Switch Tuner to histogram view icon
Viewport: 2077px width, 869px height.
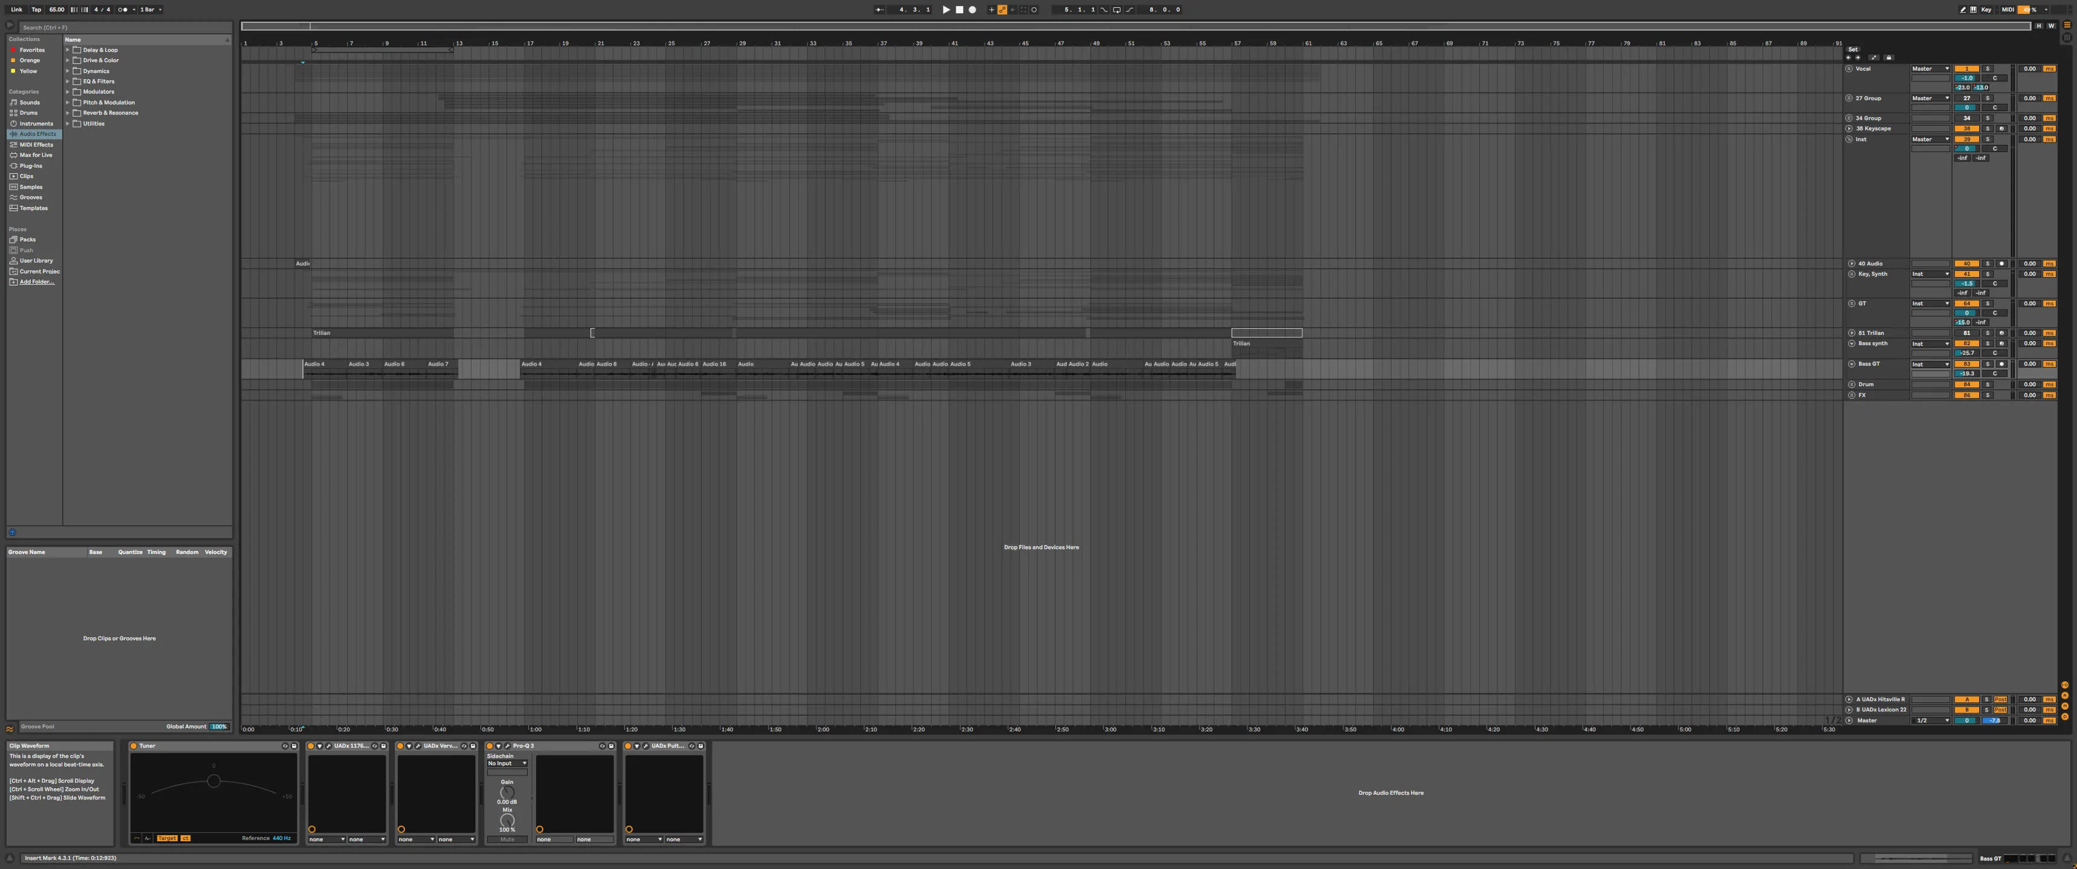(147, 838)
